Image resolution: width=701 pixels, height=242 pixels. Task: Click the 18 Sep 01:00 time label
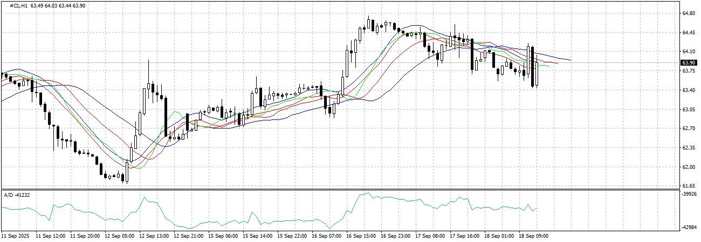tap(499, 236)
